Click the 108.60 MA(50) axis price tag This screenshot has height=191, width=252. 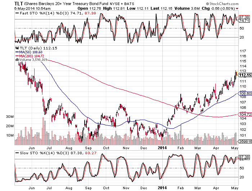point(244,93)
